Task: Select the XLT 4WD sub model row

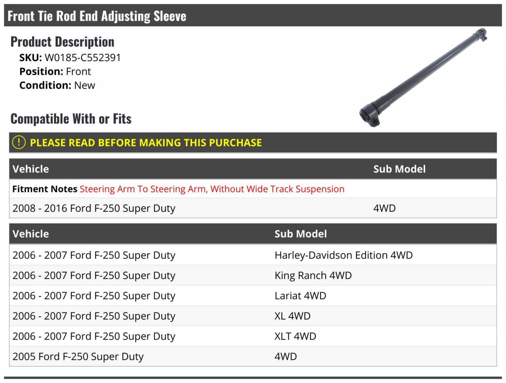Action: point(295,336)
